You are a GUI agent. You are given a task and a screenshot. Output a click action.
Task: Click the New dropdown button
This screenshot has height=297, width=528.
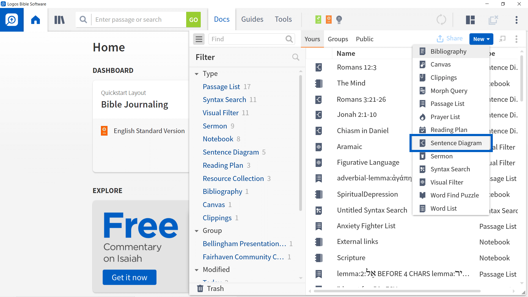pos(481,38)
